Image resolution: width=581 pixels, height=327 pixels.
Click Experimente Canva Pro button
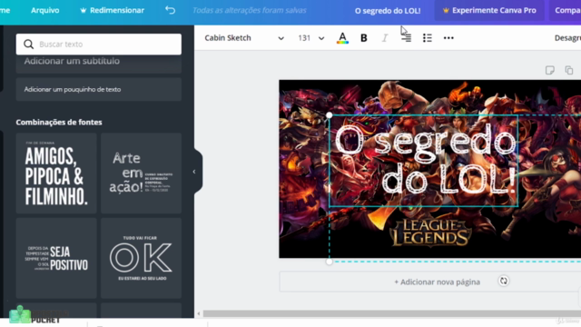(x=489, y=10)
